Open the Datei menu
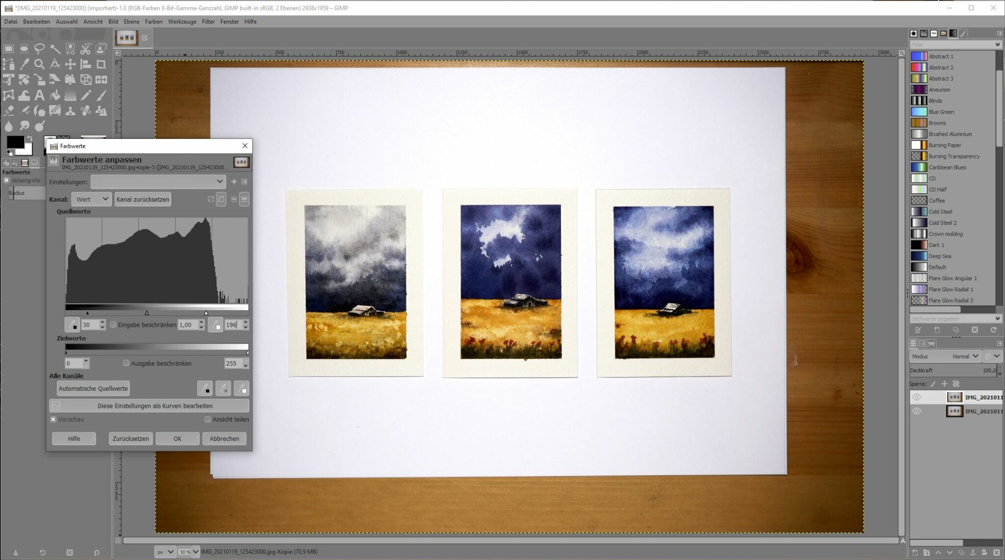 click(x=11, y=22)
